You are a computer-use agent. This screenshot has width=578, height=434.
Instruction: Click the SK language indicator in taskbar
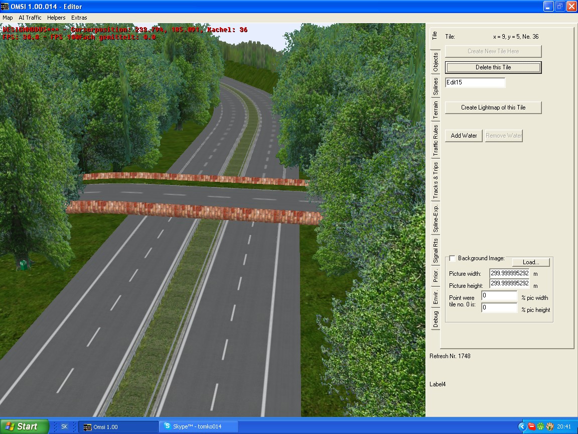pos(64,426)
